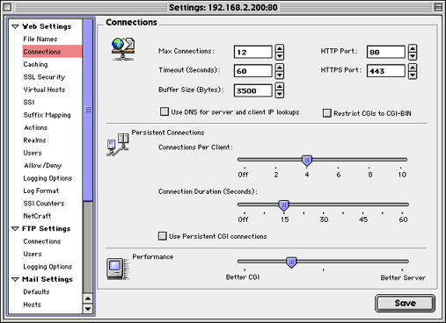446x323 pixels.
Task: Open Suffix Mapping settings
Action: (x=47, y=115)
